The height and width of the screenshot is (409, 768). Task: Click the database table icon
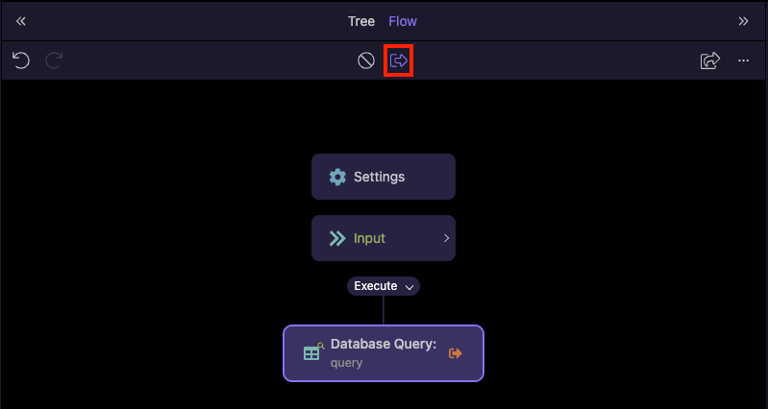click(x=312, y=352)
